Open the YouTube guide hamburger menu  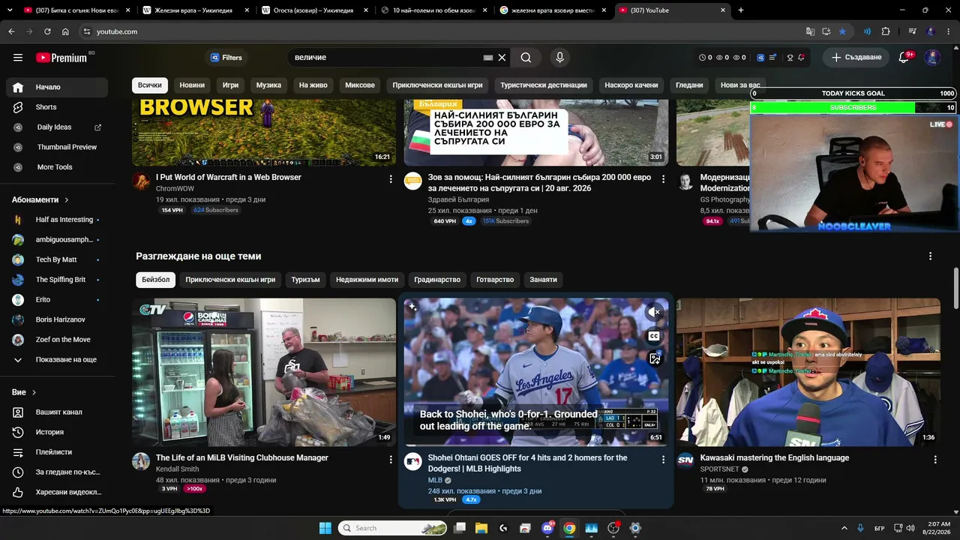tap(18, 58)
